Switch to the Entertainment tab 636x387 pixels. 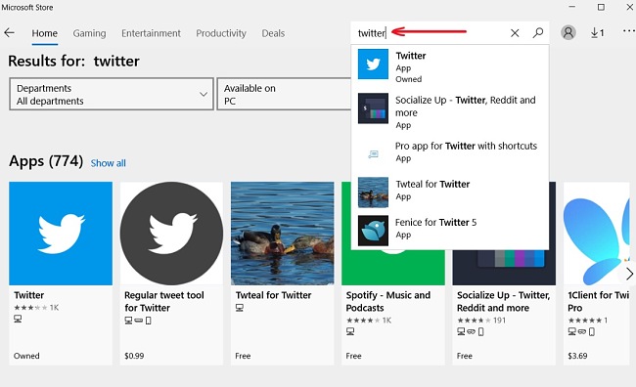point(151,33)
